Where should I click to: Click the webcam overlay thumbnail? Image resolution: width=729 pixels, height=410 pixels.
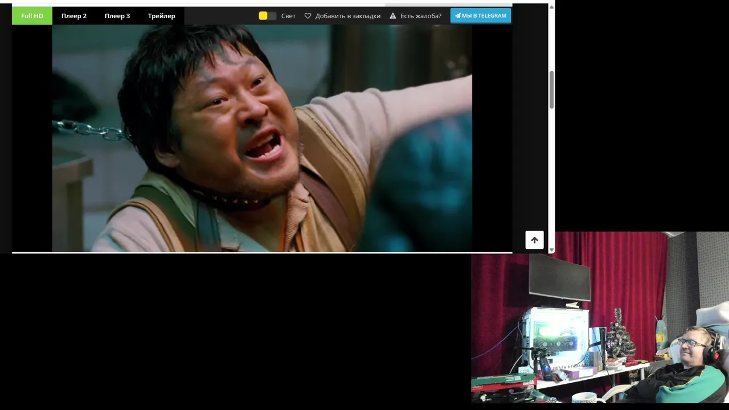point(600,318)
